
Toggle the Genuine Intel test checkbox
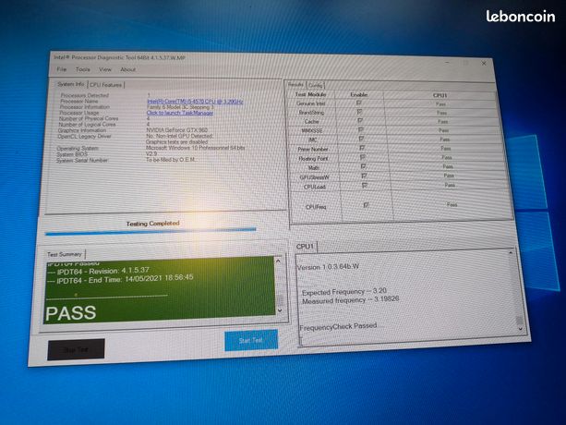(359, 103)
